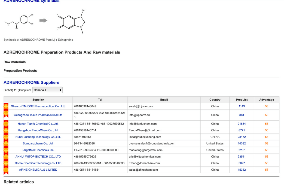Open TargetMol Chemicals Inc. supplier link

click(x=38, y=150)
